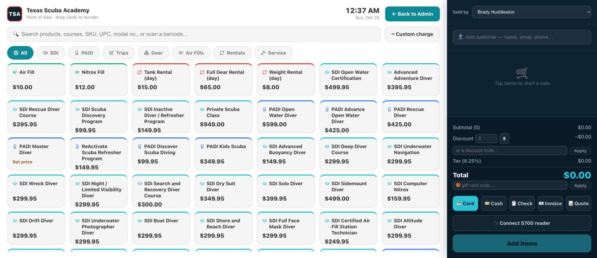Go Back to Admin
The image size is (597, 258).
412,14
